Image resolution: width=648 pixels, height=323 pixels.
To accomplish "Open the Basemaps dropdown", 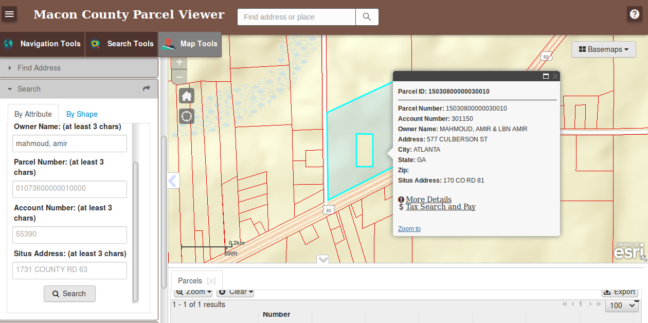I will pos(604,49).
